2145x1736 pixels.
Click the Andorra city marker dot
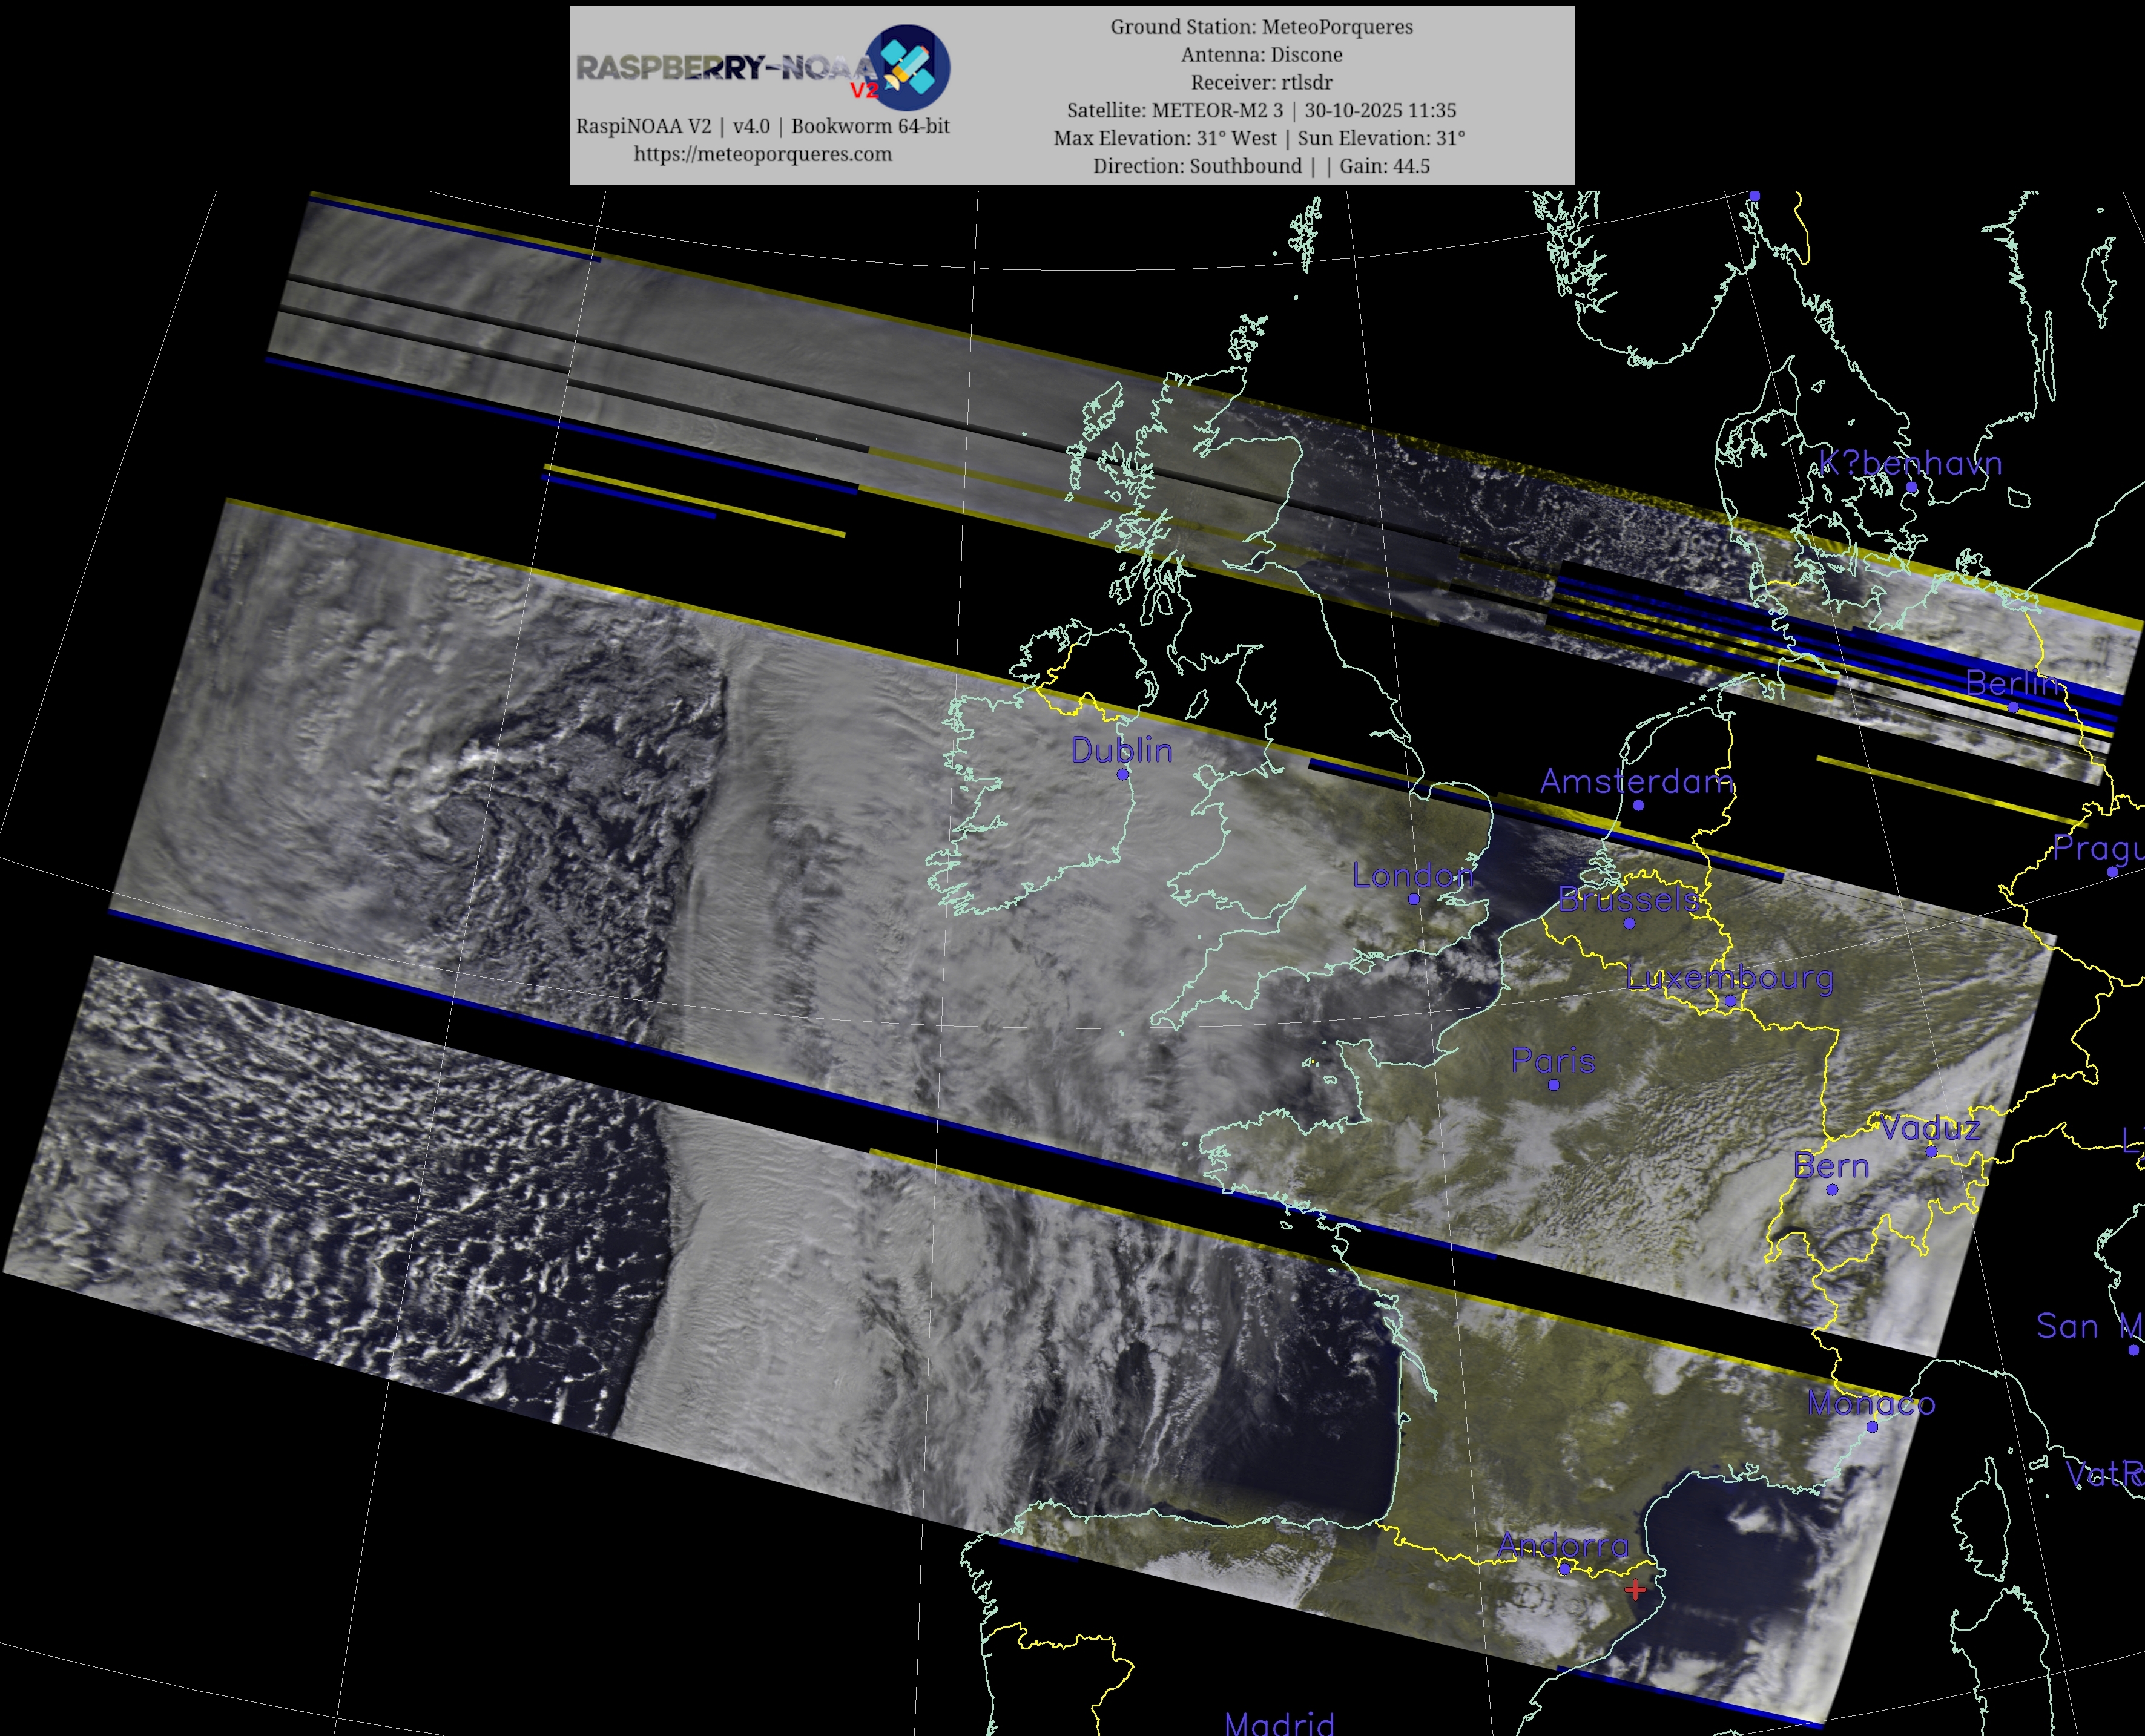click(1565, 1569)
